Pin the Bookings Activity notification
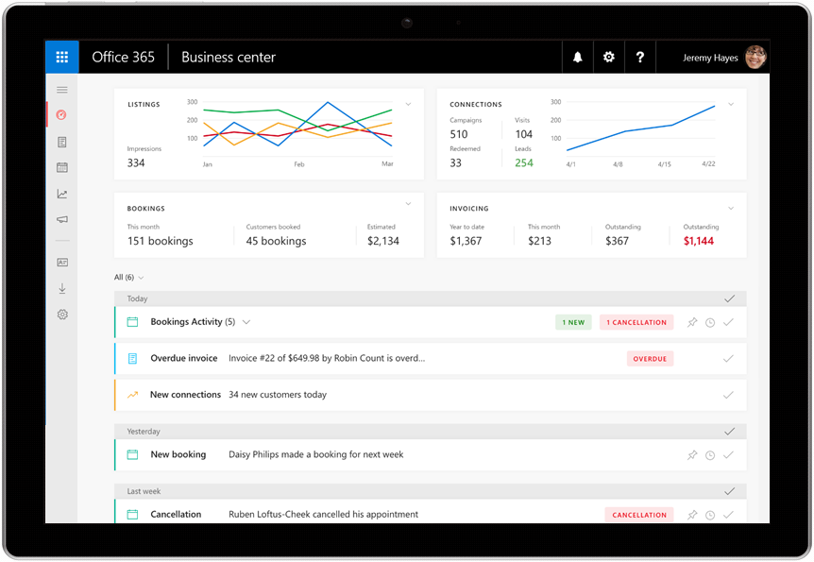The width and height of the screenshot is (814, 562). (x=692, y=322)
